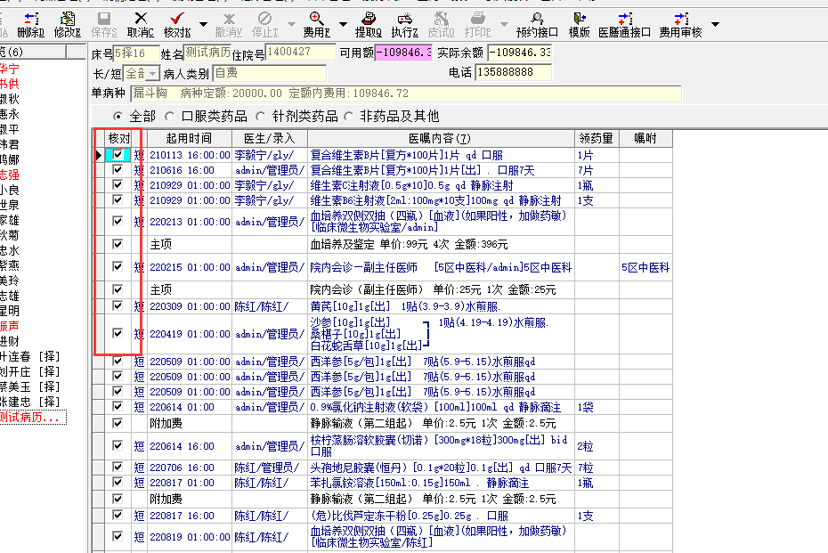Click the 撤消V undo toolbar icon

point(229,25)
